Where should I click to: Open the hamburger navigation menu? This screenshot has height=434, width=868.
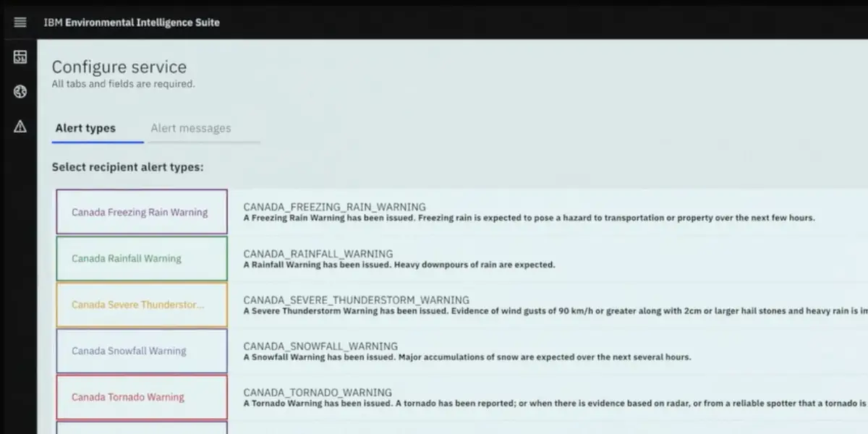pos(20,22)
